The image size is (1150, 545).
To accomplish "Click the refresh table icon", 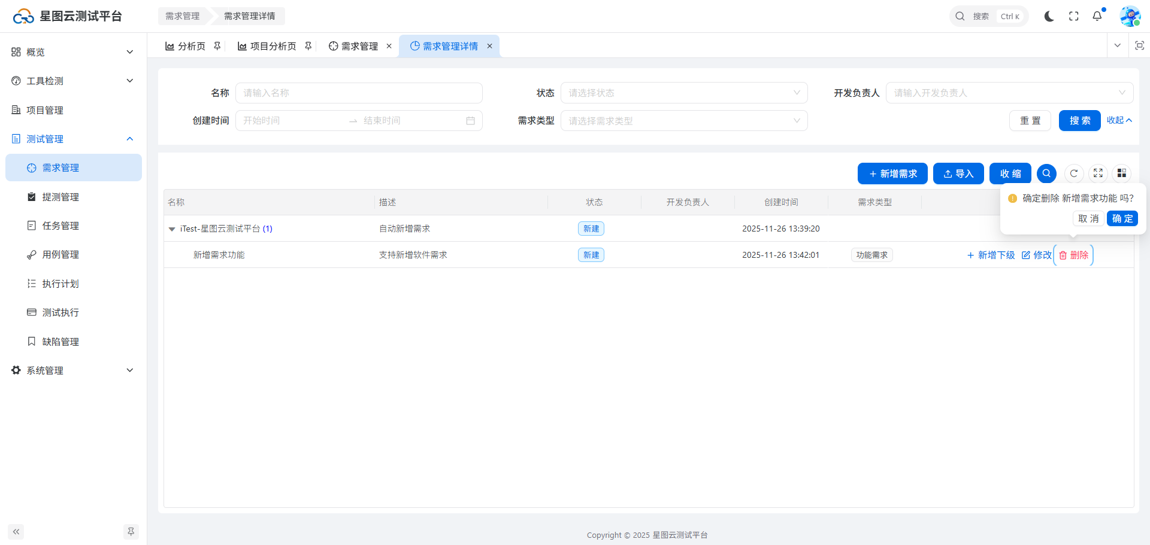I will point(1074,173).
